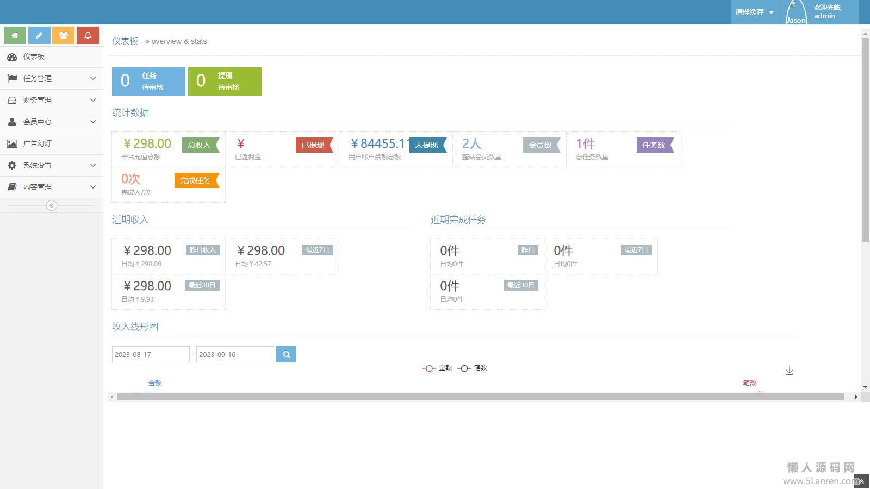Collapse the sidebar with the double-chevron button
This screenshot has height=489, width=870.
click(x=52, y=205)
